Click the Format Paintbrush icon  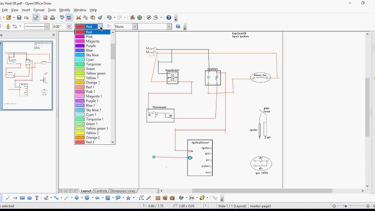click(100, 17)
